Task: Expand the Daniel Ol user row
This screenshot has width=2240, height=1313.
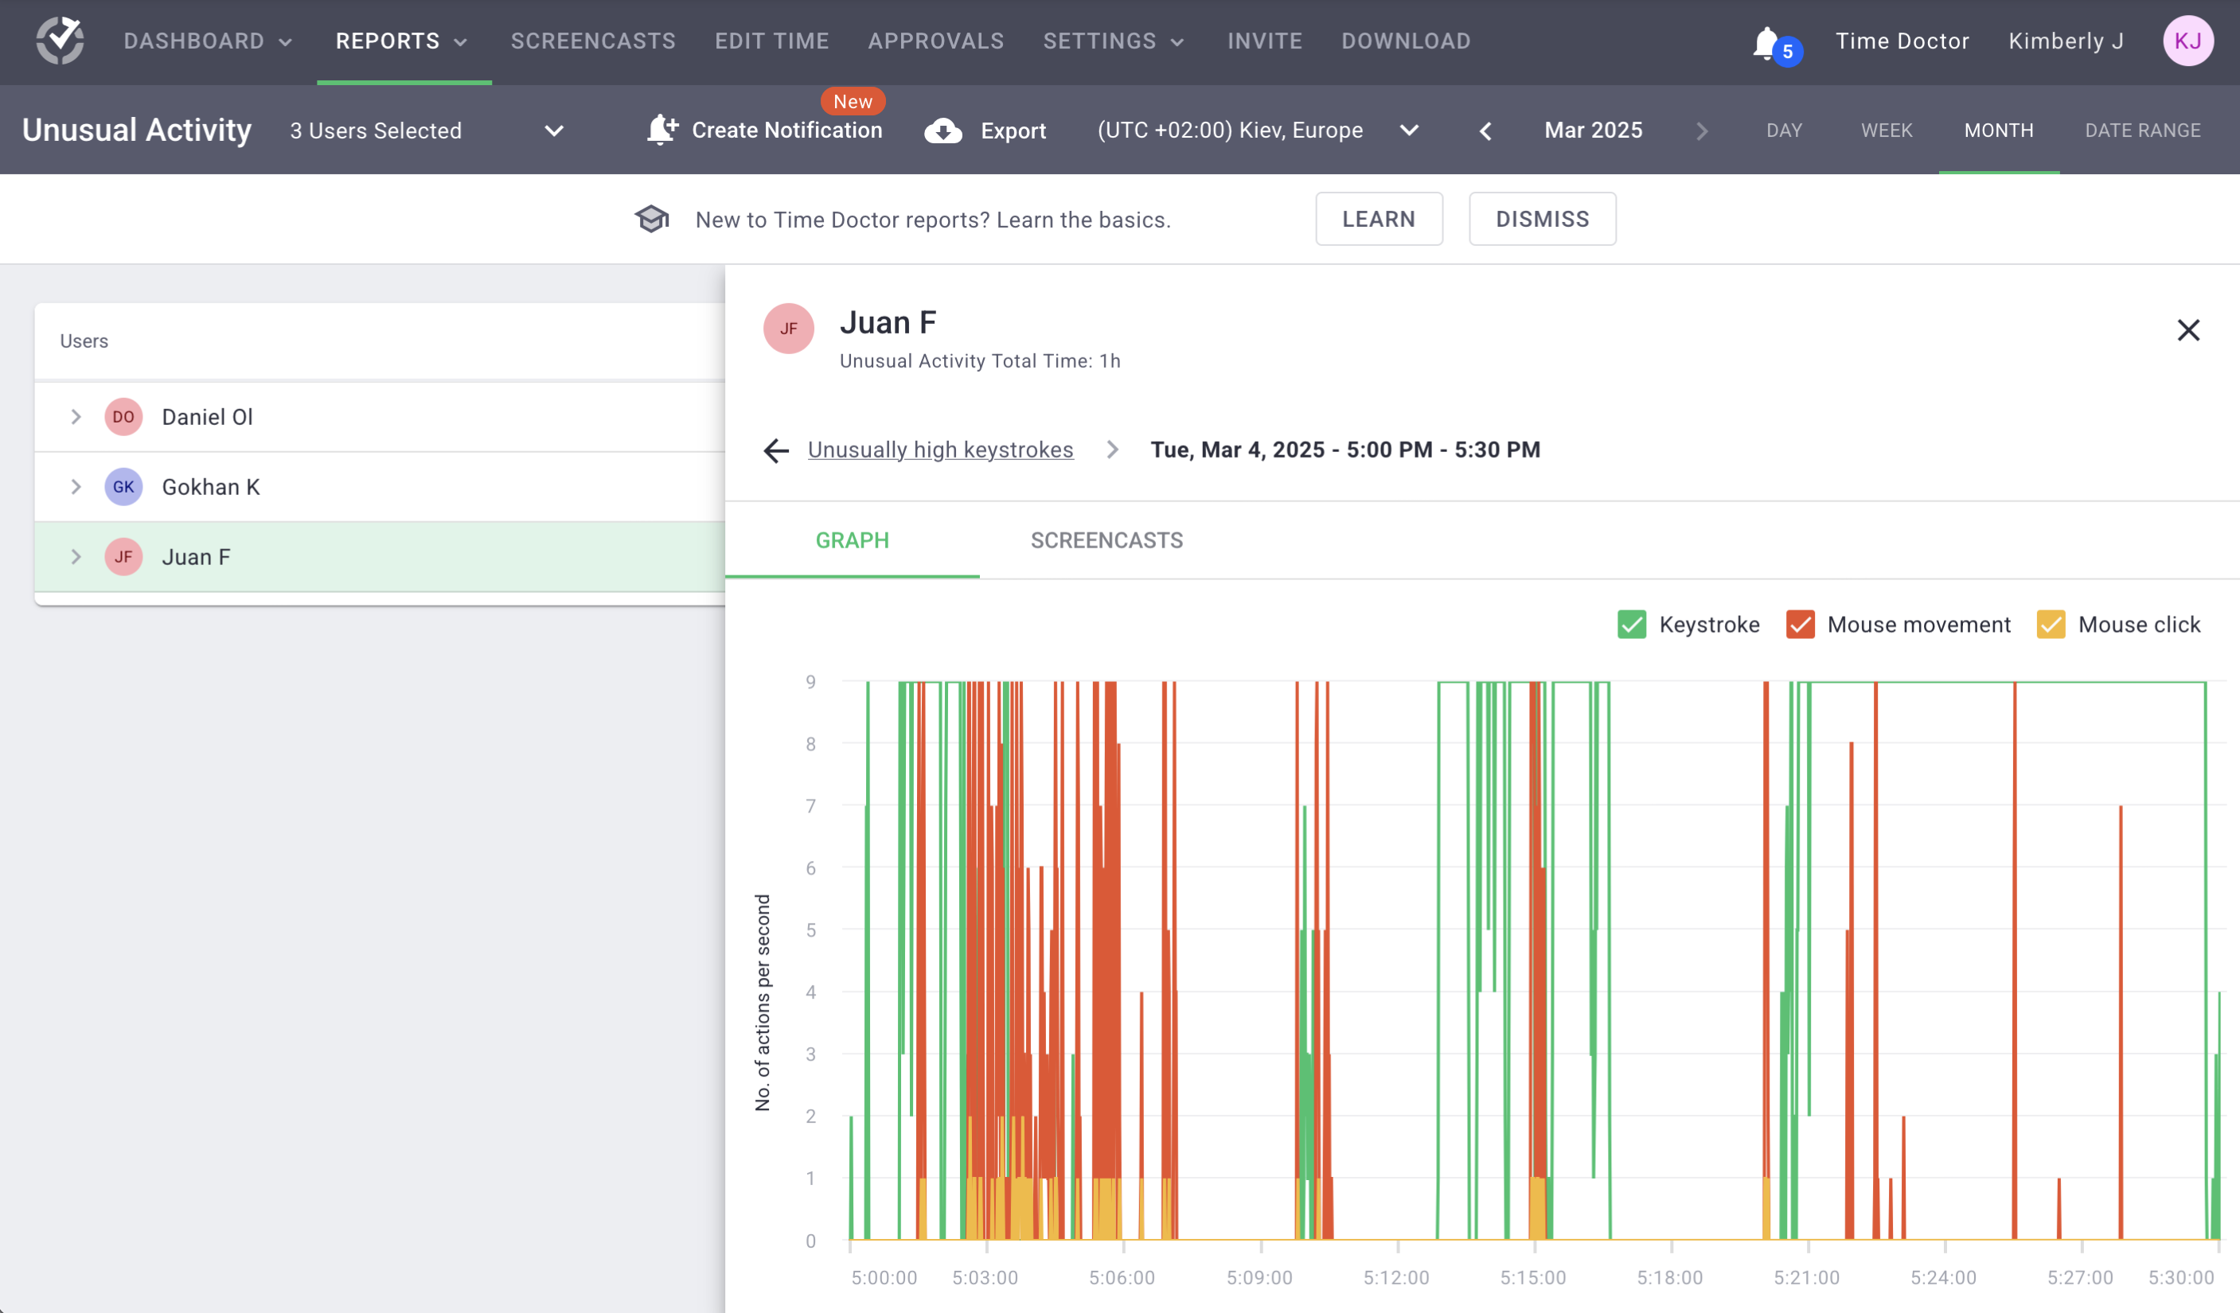Action: pos(75,417)
